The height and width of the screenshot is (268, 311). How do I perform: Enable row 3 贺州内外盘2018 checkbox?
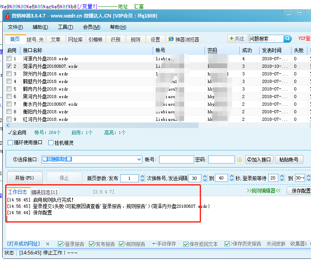9,74
